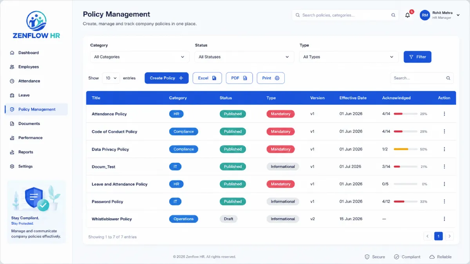This screenshot has height=264, width=470.
Task: Click the 01 Jul 2026 effective date
Action: [x=350, y=167]
